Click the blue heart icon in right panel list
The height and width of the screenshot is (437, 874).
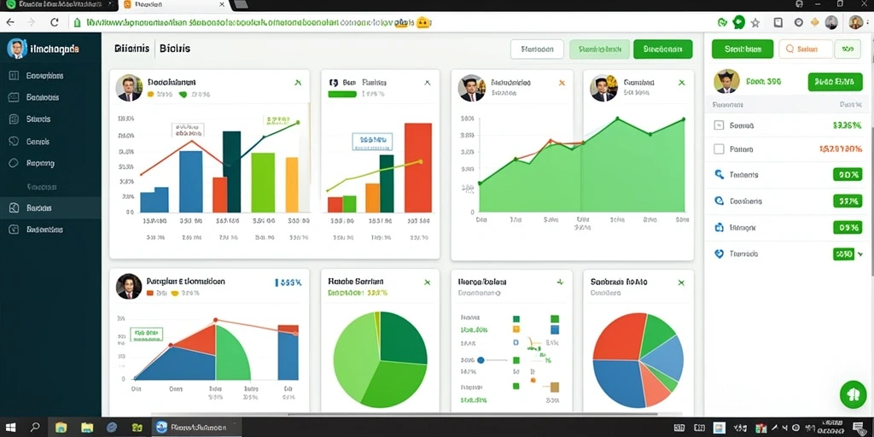719,253
